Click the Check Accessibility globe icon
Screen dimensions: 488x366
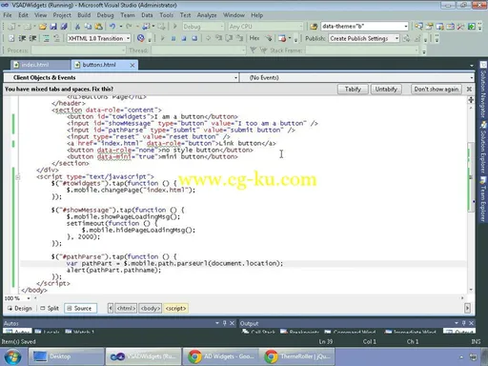pos(141,38)
